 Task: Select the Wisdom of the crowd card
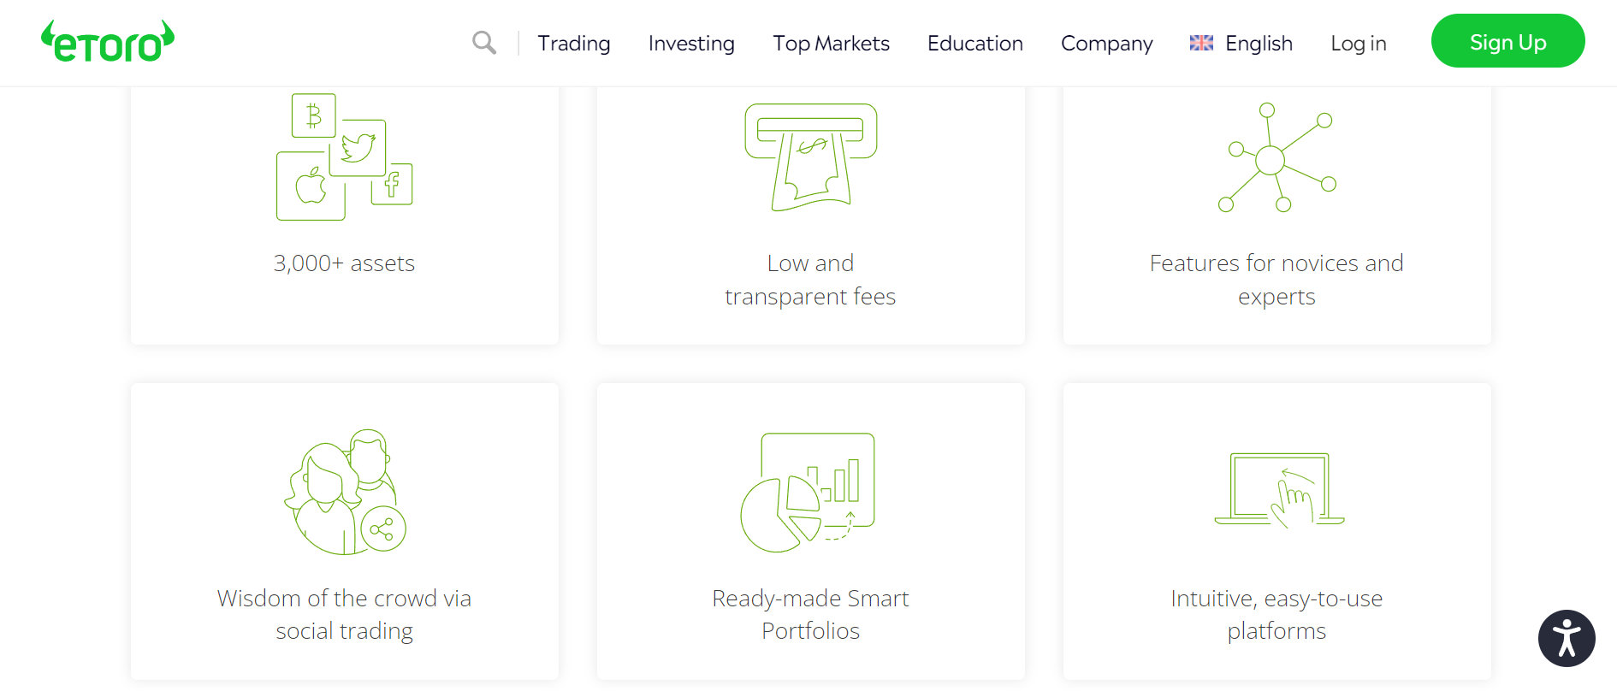click(x=344, y=530)
